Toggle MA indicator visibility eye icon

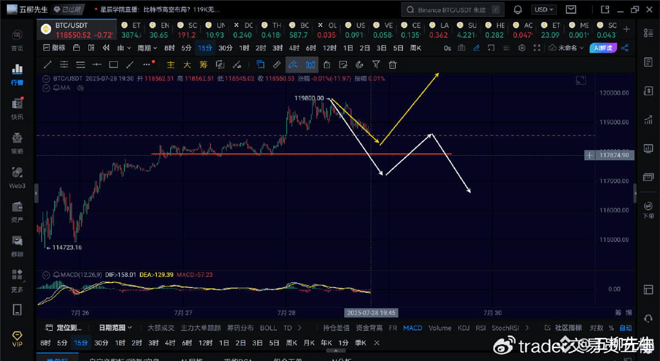(x=81, y=88)
